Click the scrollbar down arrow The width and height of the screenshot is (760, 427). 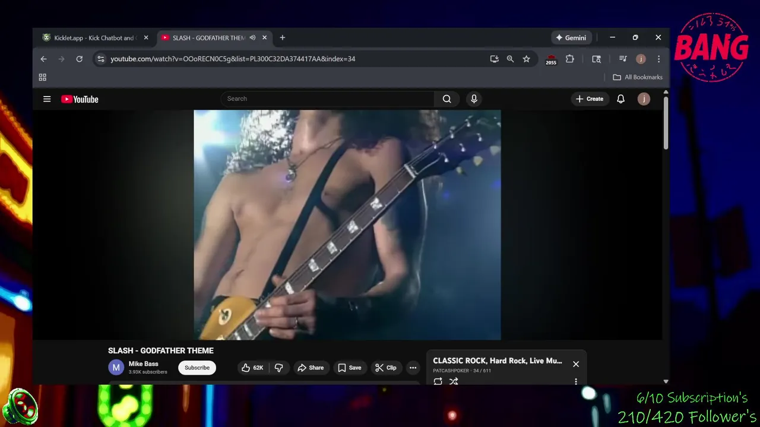666,381
